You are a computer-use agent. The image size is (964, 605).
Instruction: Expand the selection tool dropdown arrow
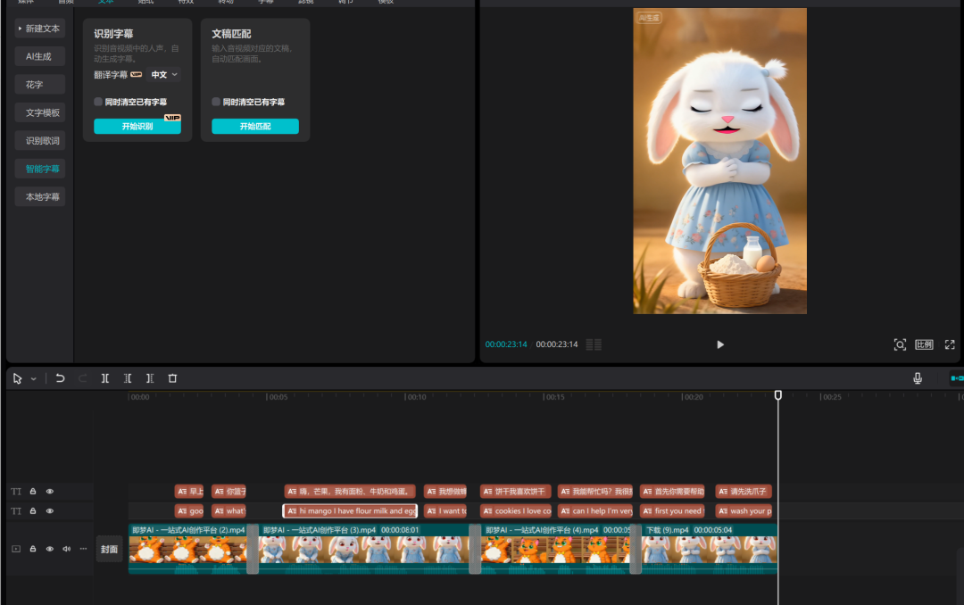tap(34, 379)
